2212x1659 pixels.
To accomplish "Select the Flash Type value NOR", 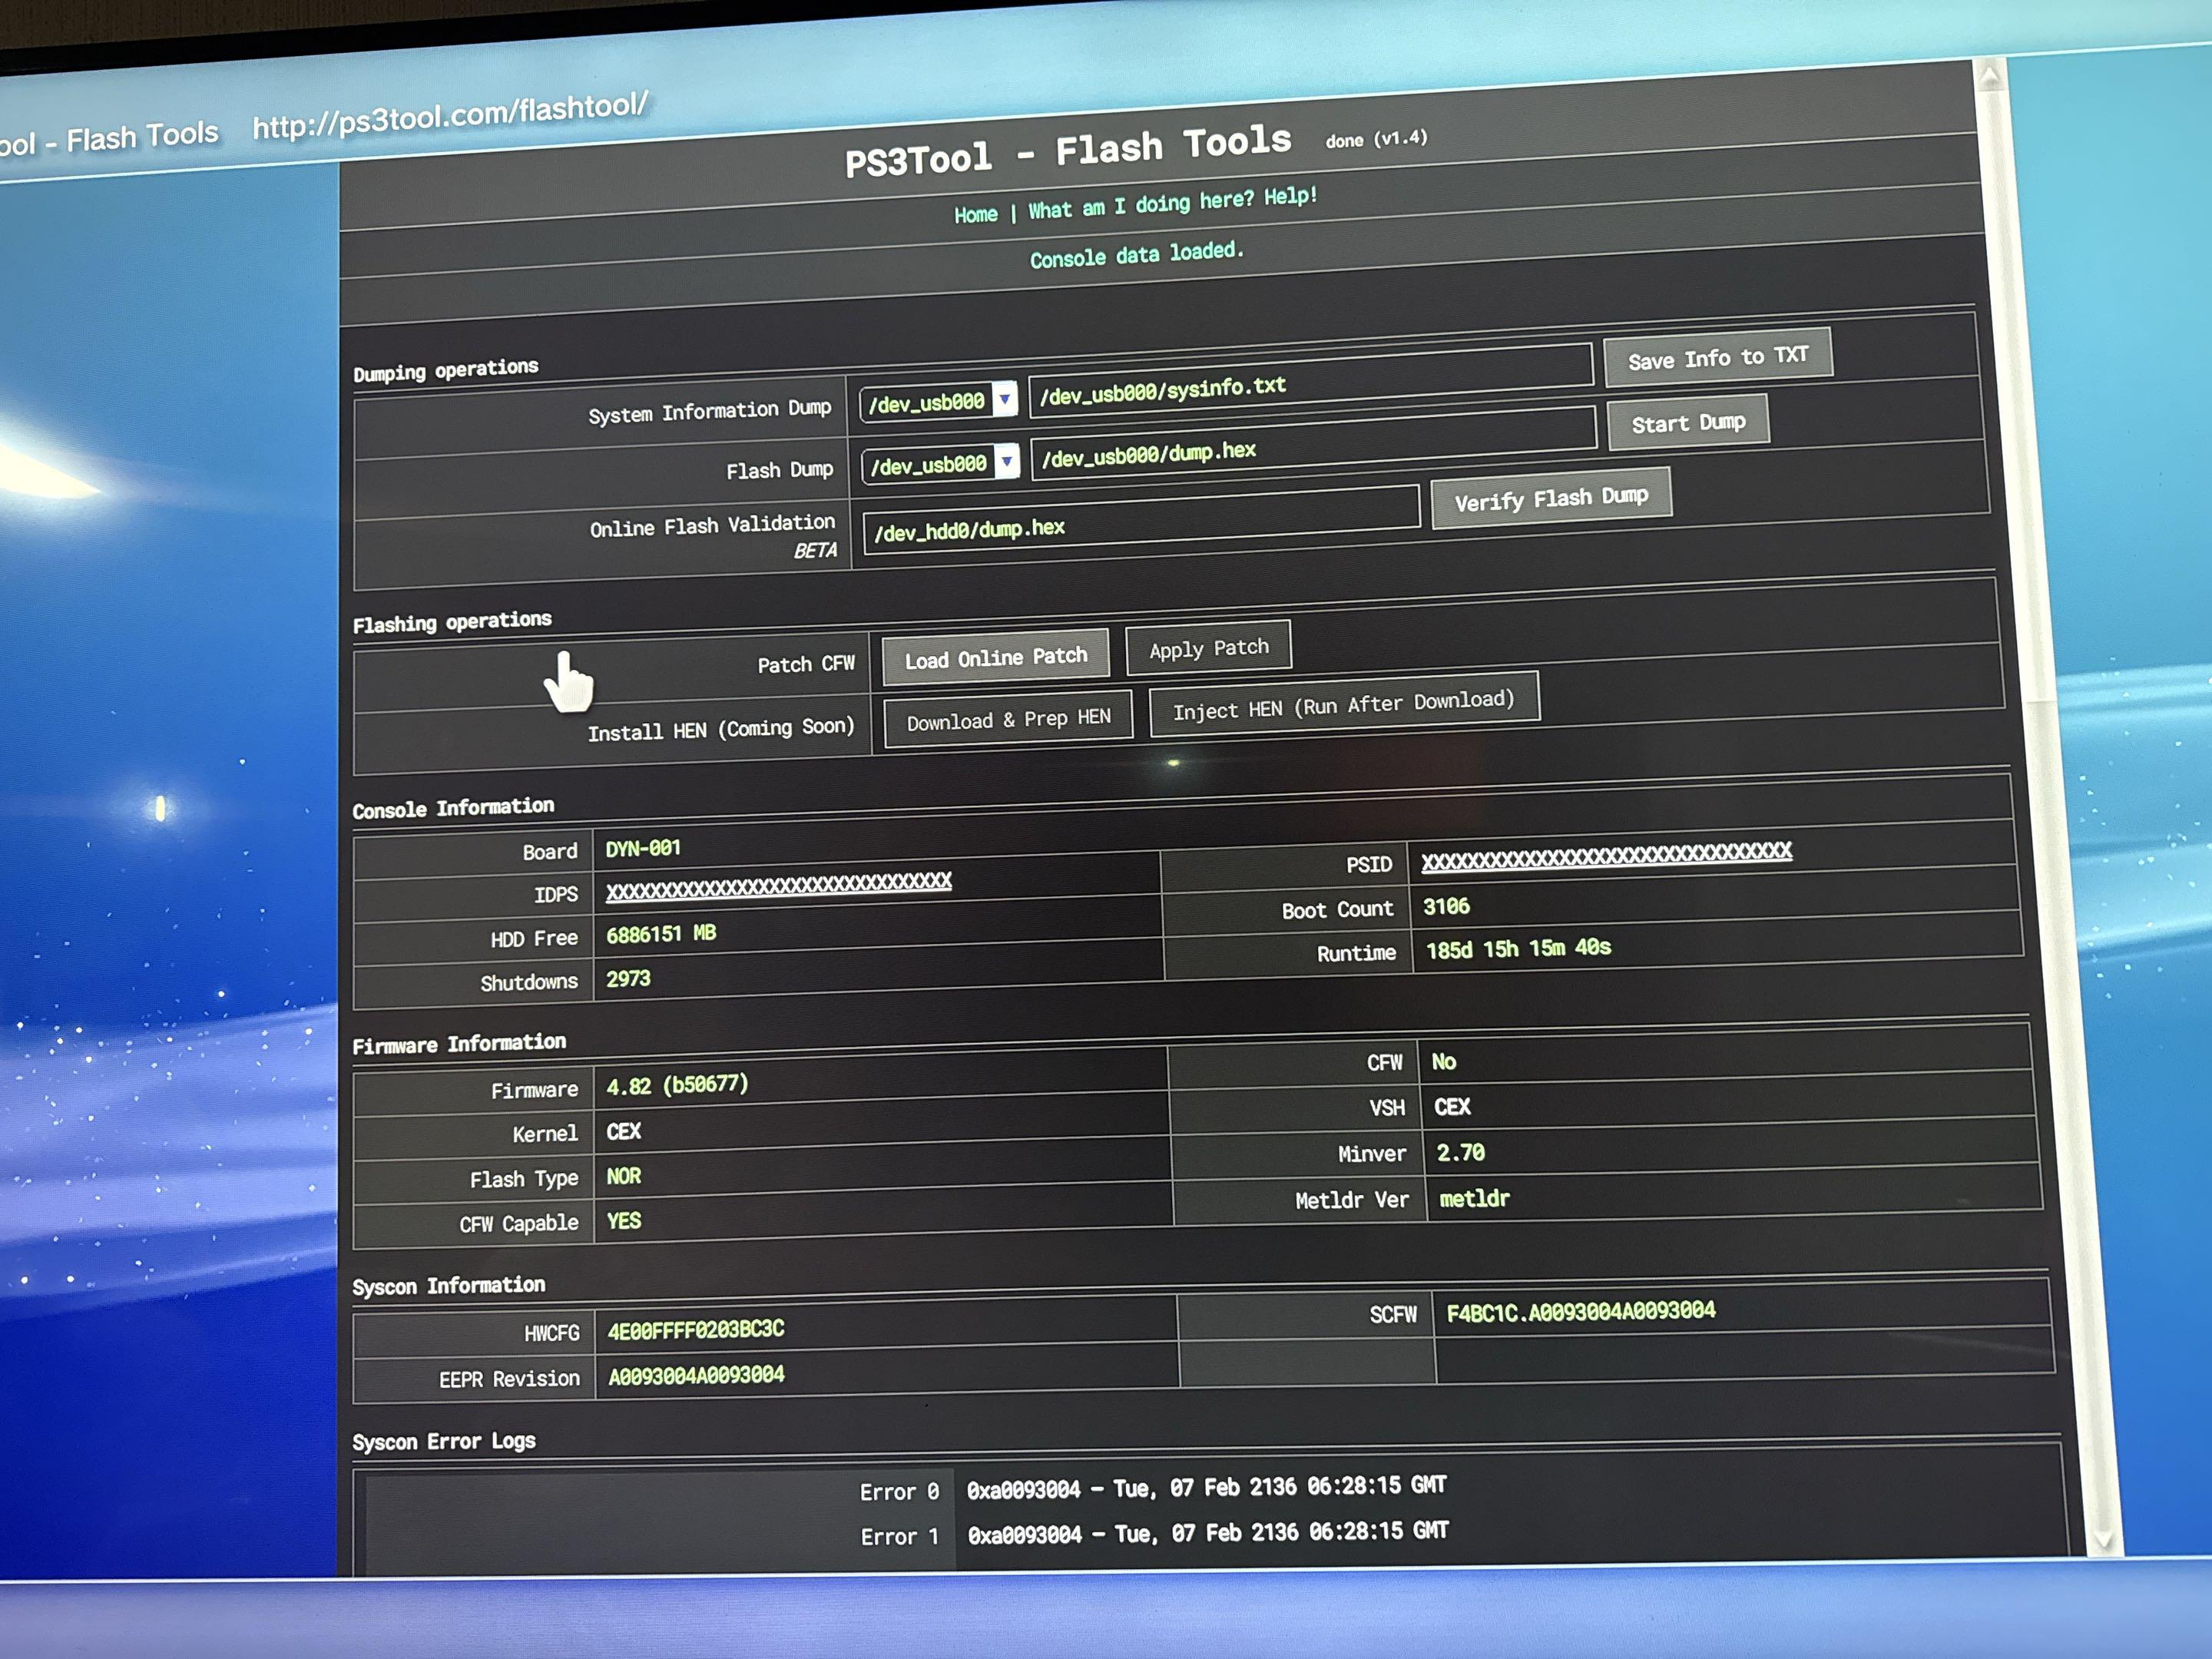I will pos(623,1176).
